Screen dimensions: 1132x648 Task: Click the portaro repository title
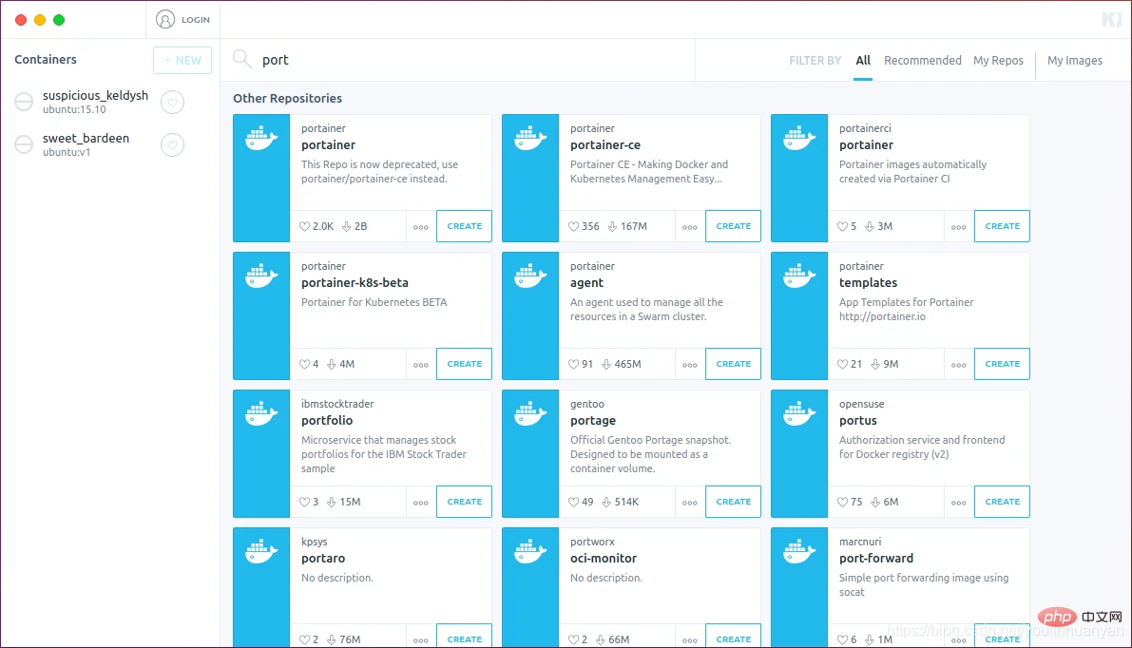point(323,559)
